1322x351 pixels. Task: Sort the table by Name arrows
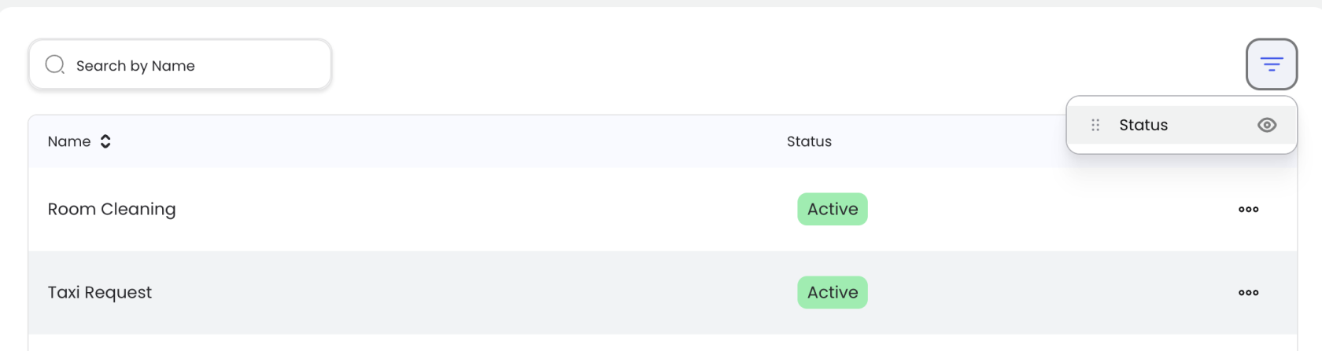point(105,141)
